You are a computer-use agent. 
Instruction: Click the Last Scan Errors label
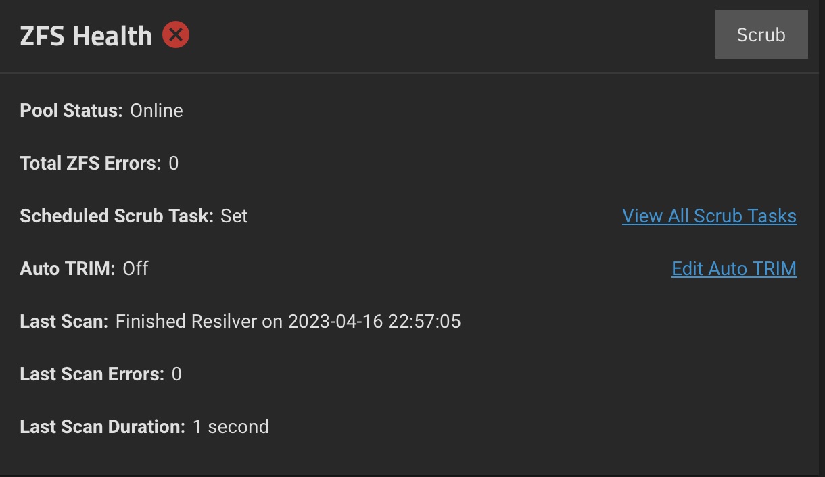pos(92,374)
